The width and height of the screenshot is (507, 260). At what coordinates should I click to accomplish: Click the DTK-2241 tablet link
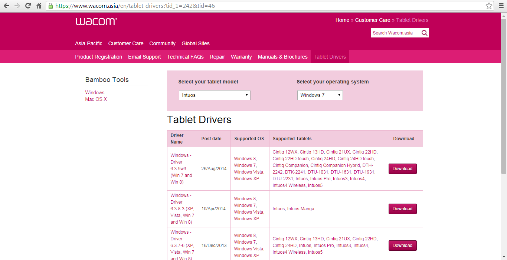click(x=295, y=172)
